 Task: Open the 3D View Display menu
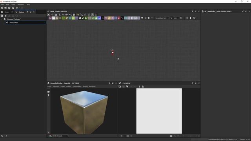coord(85,87)
